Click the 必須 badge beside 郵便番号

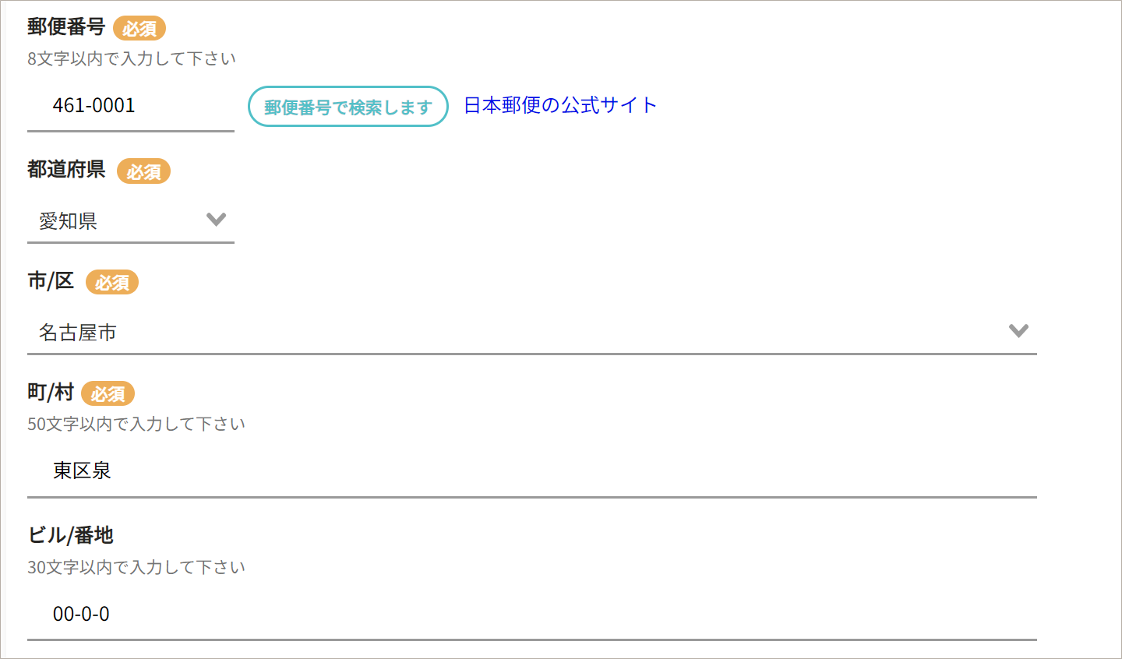click(139, 29)
